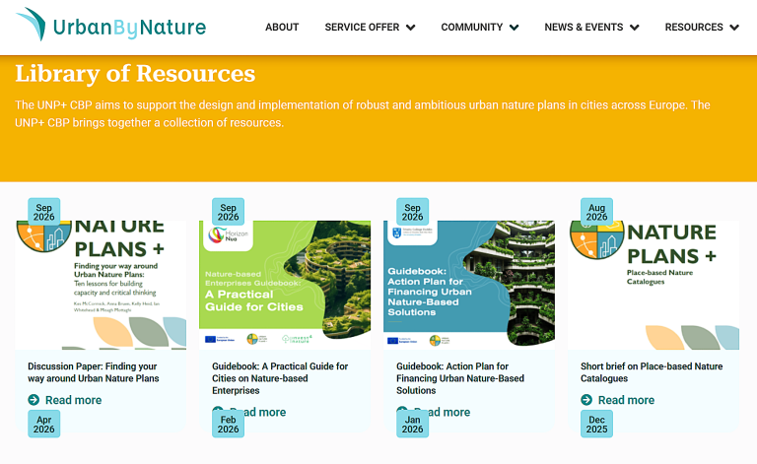The width and height of the screenshot is (757, 464).
Task: Click the UrbanByNature logo
Action: coord(110,25)
